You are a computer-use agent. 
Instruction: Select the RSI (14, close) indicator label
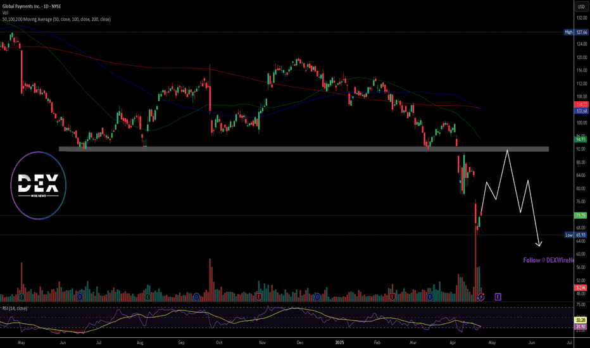[15, 308]
